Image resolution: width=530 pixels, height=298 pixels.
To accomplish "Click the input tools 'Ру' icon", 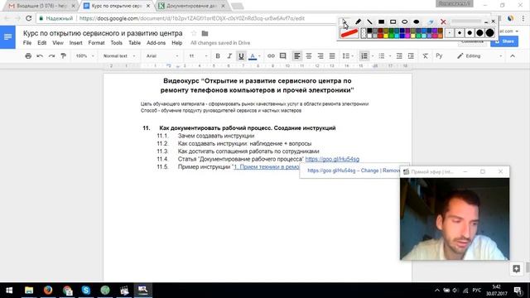I will pyautogui.click(x=439, y=55).
